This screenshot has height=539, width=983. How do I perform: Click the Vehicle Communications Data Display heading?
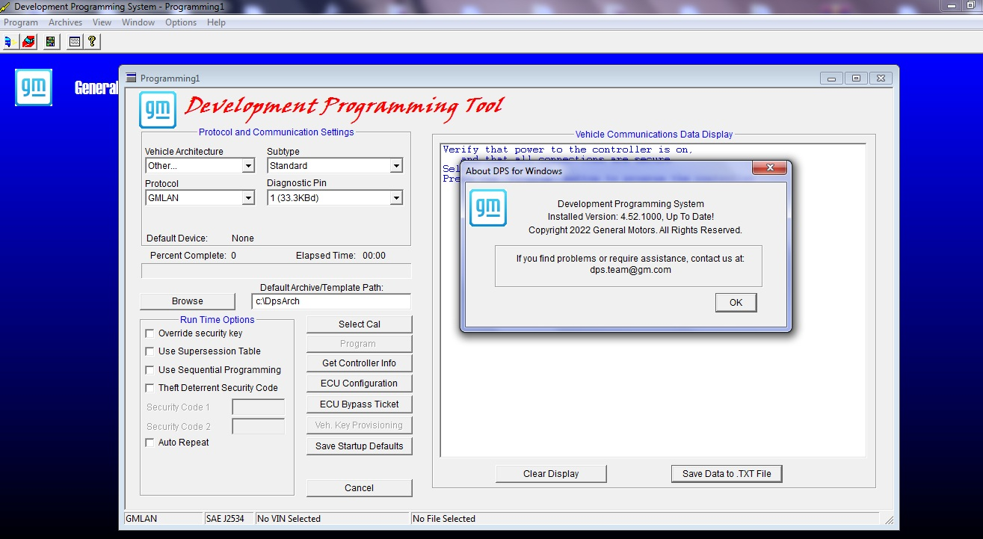654,135
